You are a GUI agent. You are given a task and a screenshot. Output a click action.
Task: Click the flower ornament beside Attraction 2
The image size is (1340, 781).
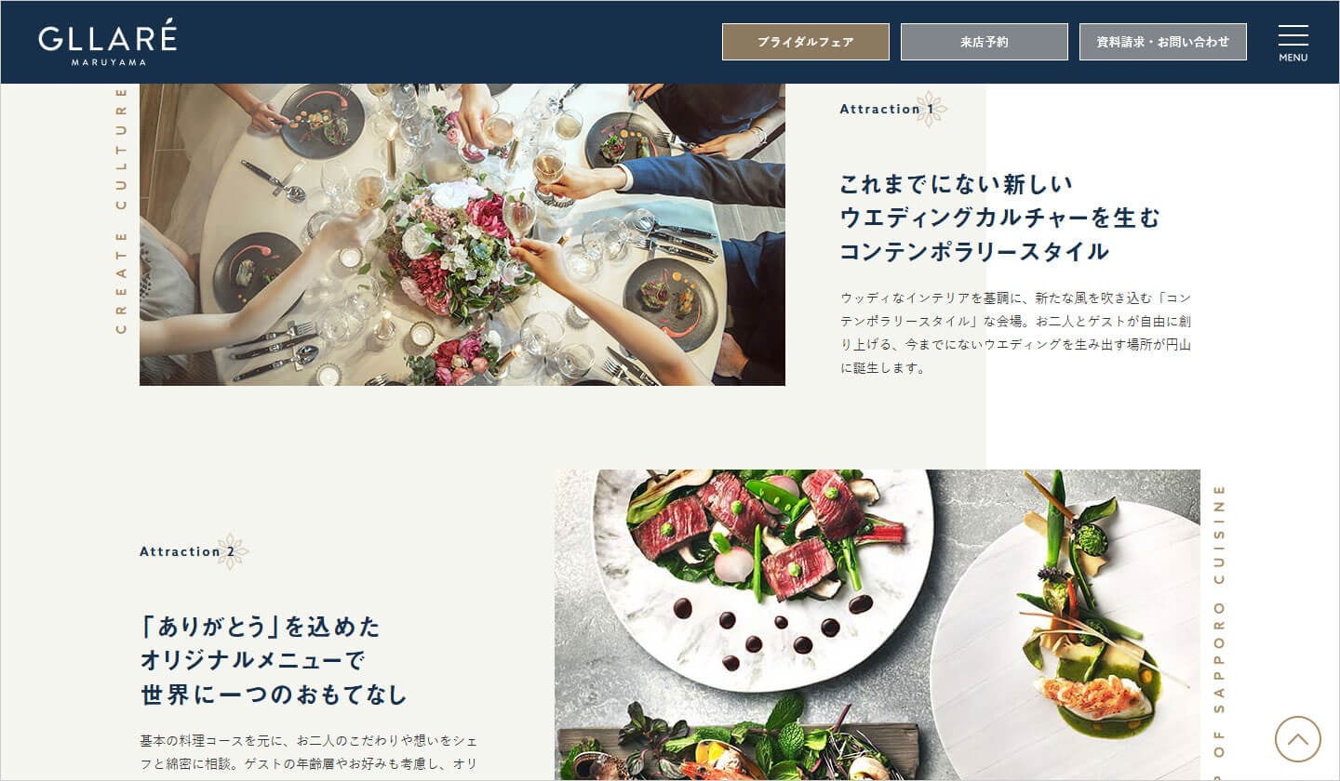(232, 551)
